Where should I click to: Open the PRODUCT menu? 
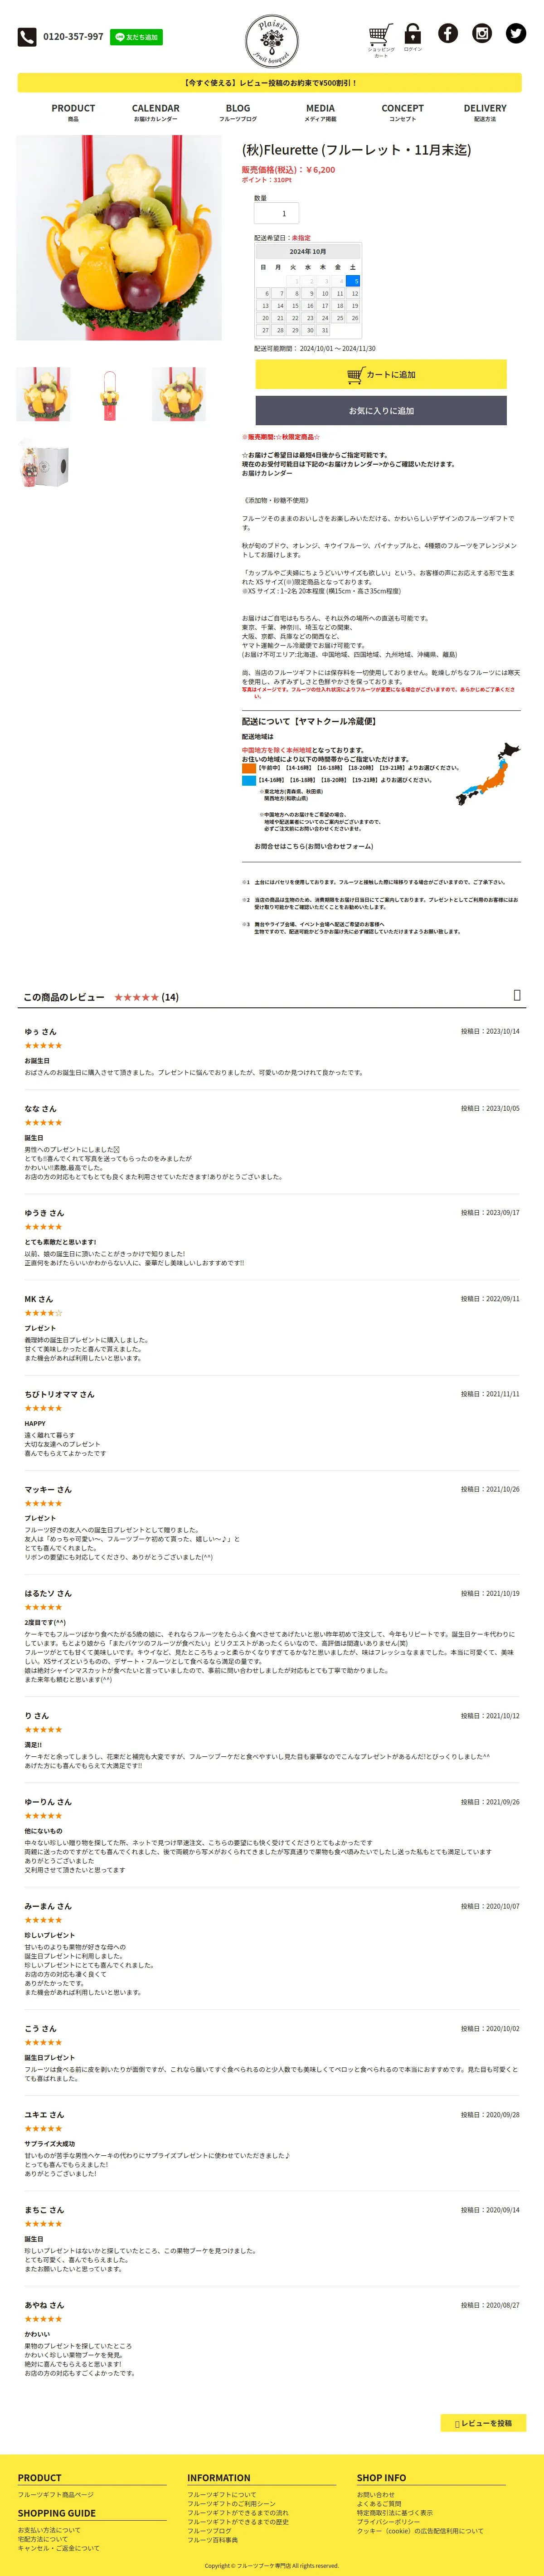click(x=73, y=112)
